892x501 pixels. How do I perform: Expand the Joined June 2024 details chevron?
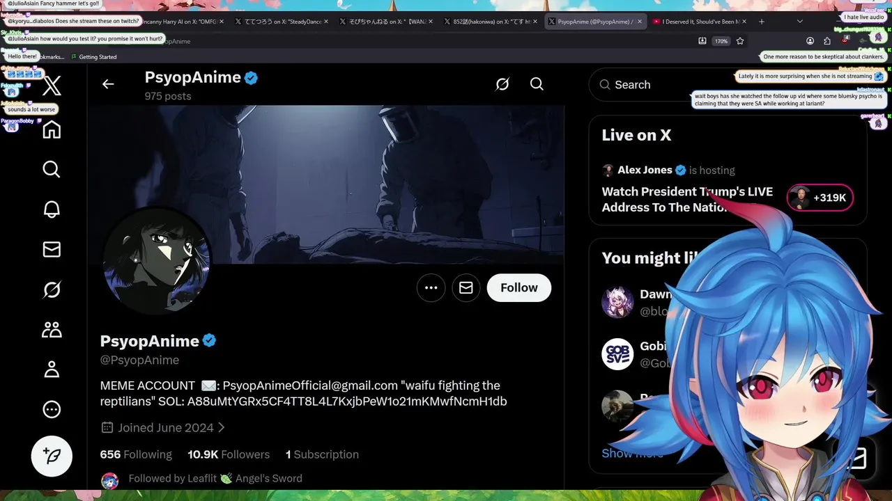tap(222, 428)
